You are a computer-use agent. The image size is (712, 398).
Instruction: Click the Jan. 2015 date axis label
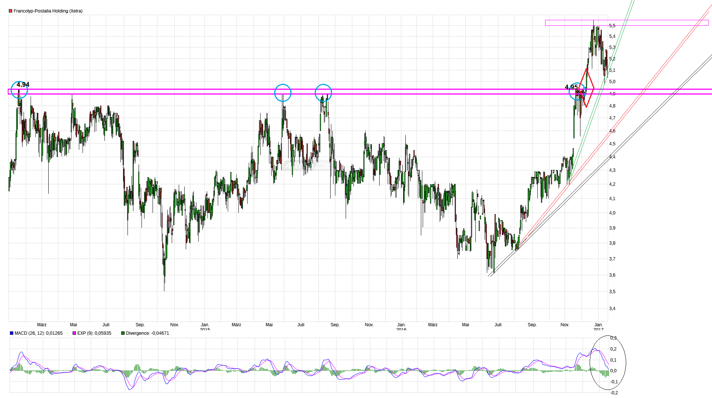[205, 326]
